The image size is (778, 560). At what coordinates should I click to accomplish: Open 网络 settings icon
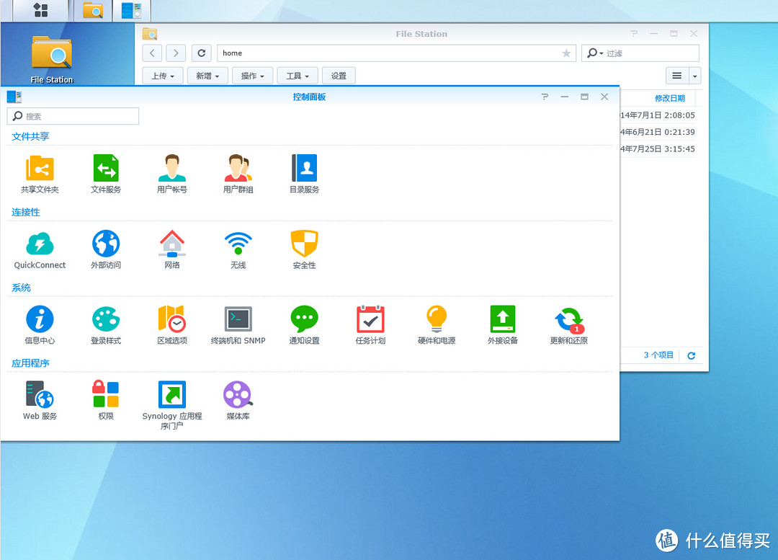(x=171, y=249)
